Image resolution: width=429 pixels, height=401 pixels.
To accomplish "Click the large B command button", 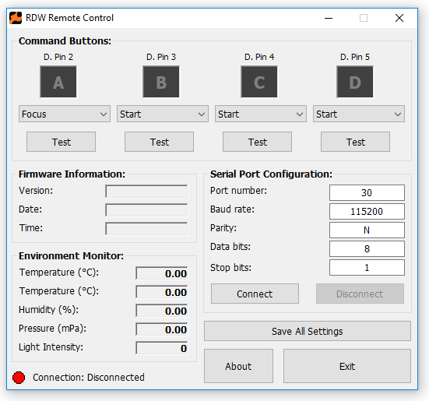I will click(161, 82).
